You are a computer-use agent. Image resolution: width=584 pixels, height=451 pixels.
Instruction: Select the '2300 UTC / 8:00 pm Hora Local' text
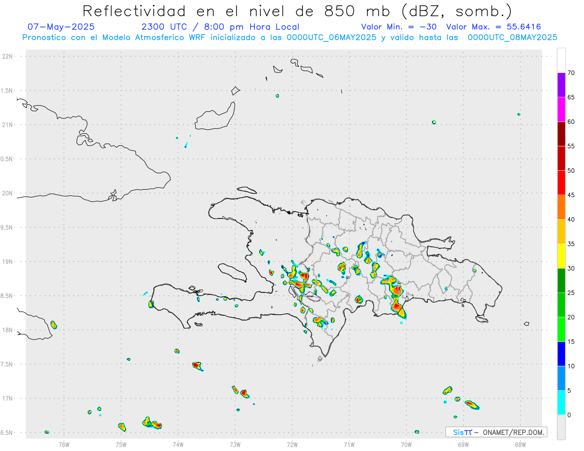pos(220,27)
